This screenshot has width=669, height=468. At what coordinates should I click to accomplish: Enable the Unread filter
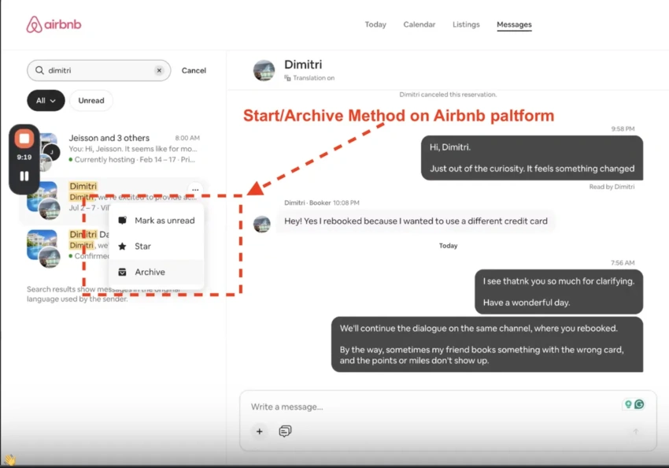coord(91,101)
